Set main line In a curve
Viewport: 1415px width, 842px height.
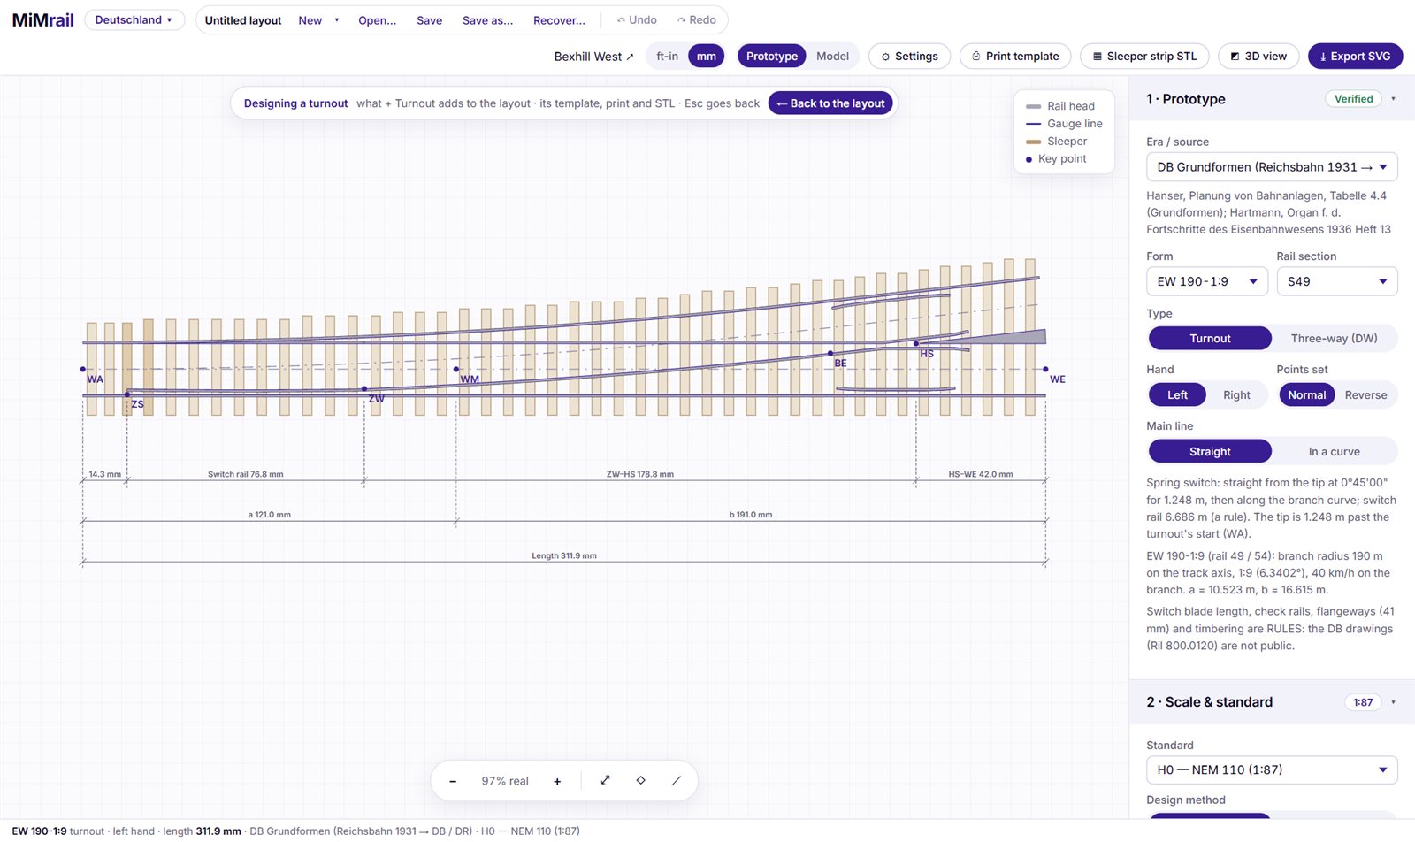[x=1334, y=451]
